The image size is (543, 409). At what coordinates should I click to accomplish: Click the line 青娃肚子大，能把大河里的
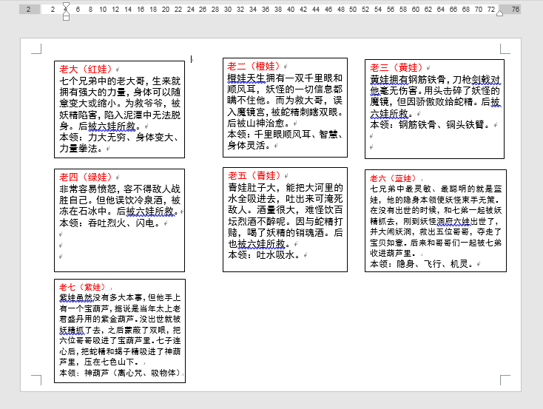click(286, 187)
